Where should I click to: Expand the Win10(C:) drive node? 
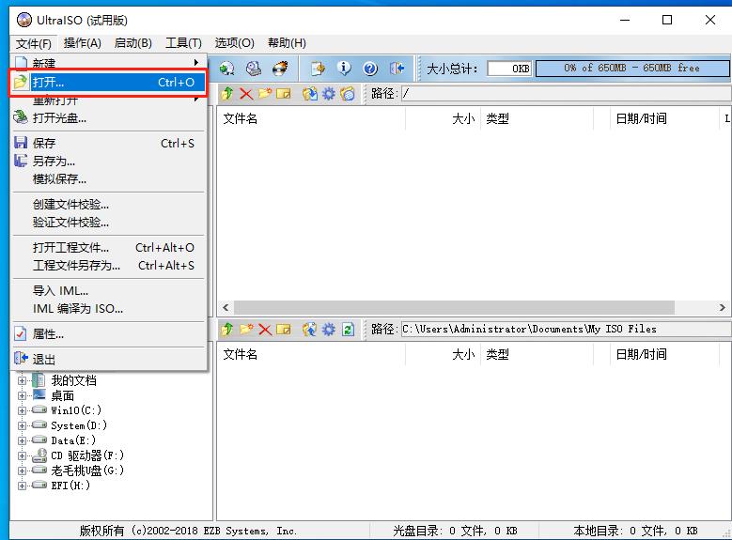point(22,410)
